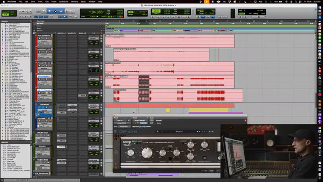Image resolution: width=323 pixels, height=182 pixels.
Task: Open plugin insert selector Comp VCA-65
Action: pos(122,123)
